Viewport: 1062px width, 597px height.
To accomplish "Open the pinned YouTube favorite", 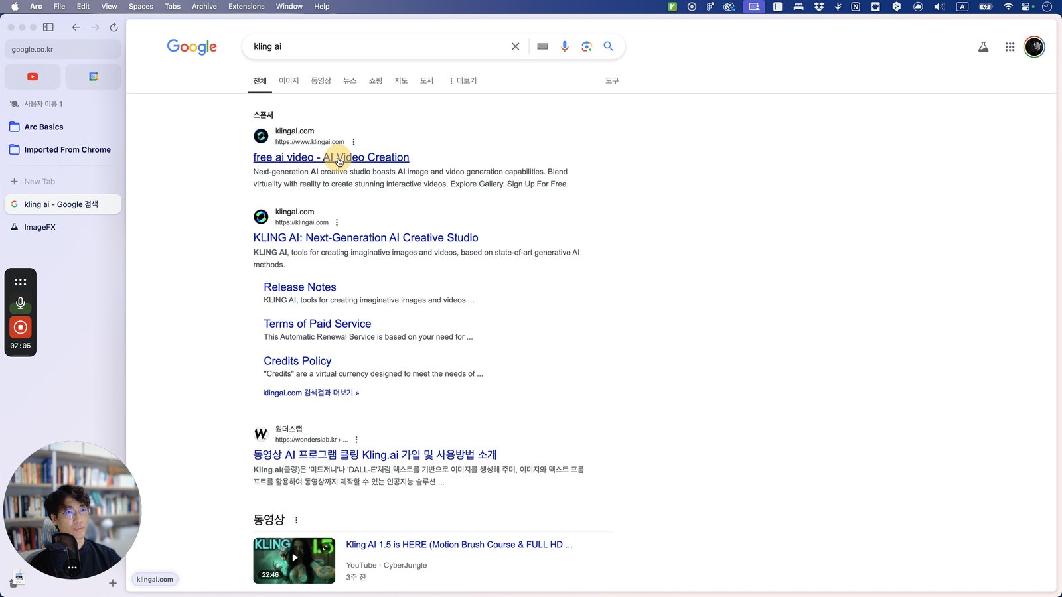I will 33,76.
